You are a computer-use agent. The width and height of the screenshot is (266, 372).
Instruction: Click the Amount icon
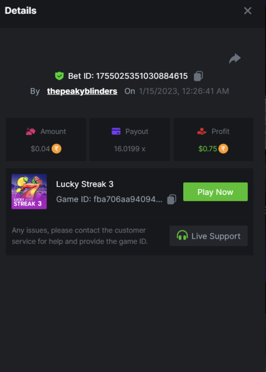tap(31, 131)
